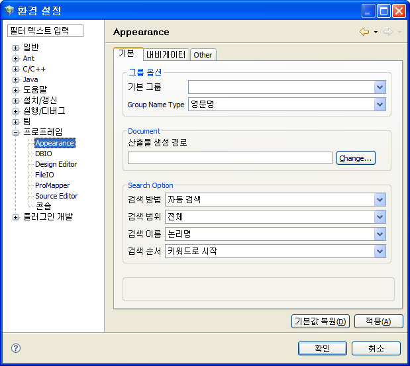Click the 확인 confirm button
The image size is (410, 366).
click(323, 348)
